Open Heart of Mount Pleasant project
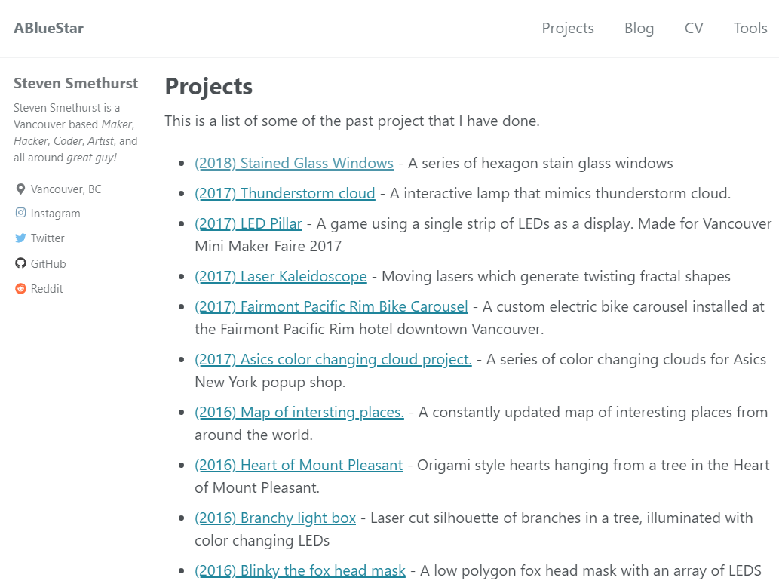Viewport: 779px width, 587px height. coord(299,466)
